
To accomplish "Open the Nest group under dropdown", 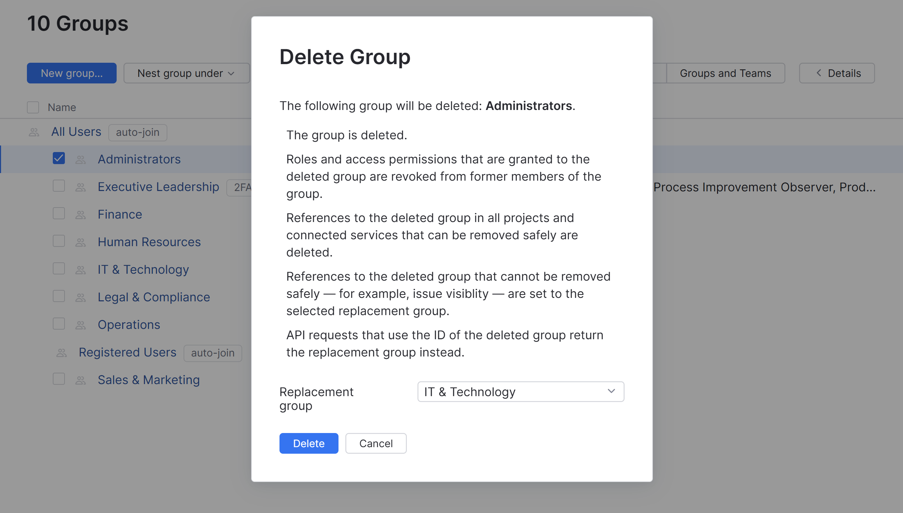I will pos(186,73).
